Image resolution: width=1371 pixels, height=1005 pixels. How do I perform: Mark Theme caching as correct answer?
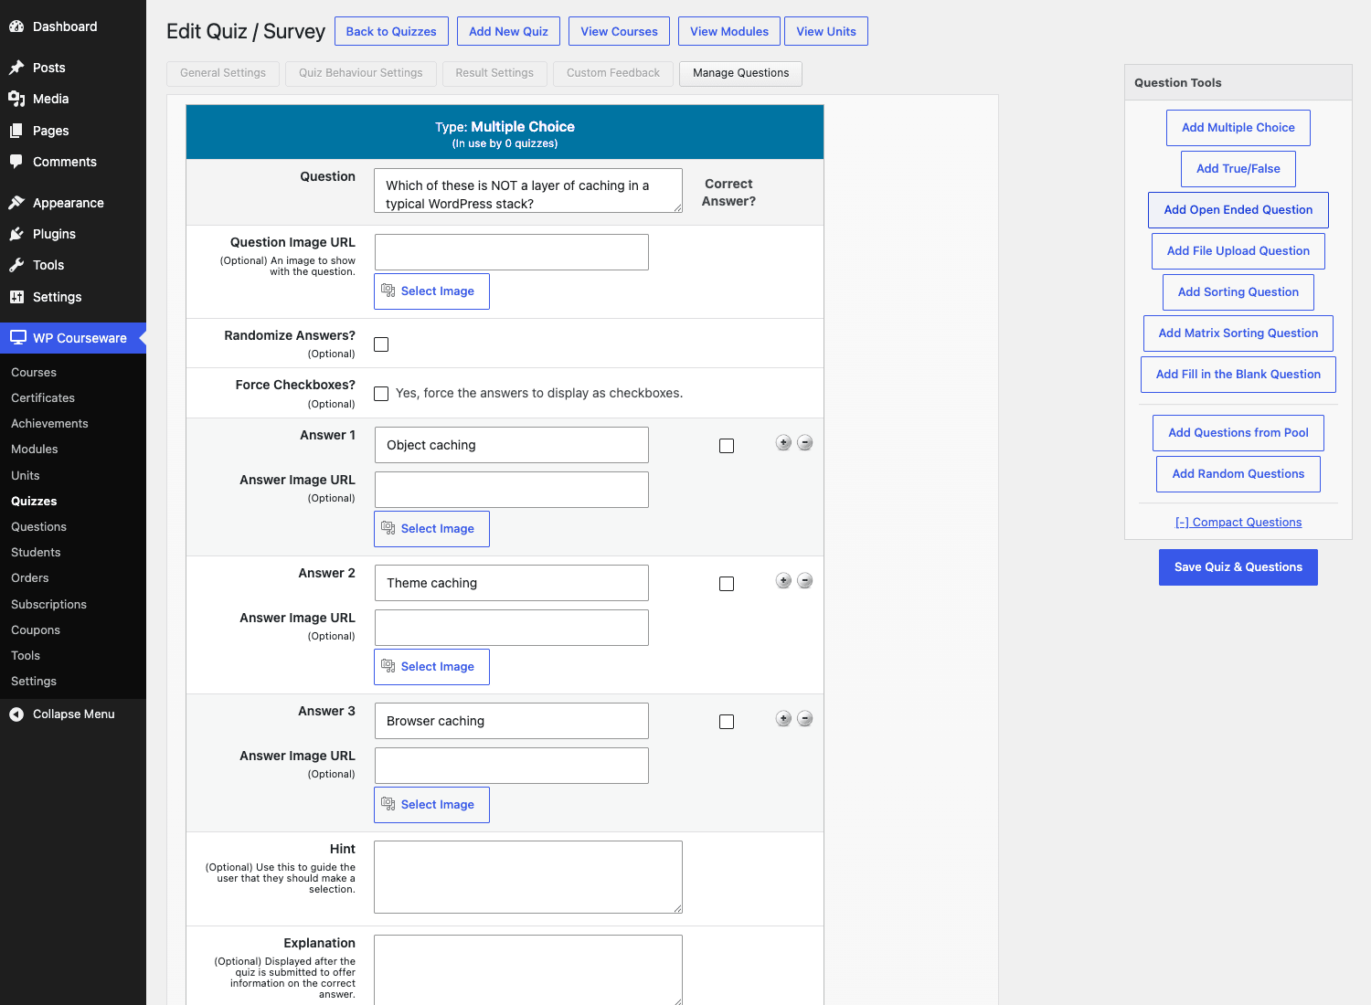tap(727, 584)
